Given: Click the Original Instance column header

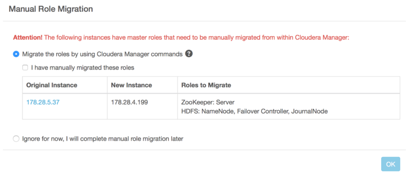Looking at the screenshot, I should point(52,85).
